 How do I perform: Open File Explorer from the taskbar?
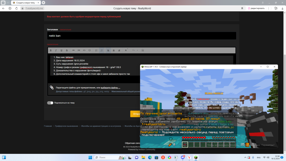[x=143, y=158]
